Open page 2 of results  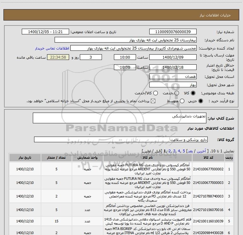pos(169,151)
